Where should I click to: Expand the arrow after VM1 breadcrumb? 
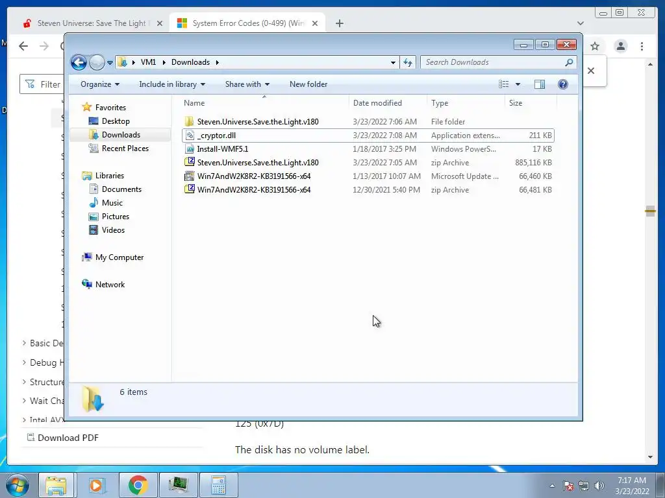164,63
